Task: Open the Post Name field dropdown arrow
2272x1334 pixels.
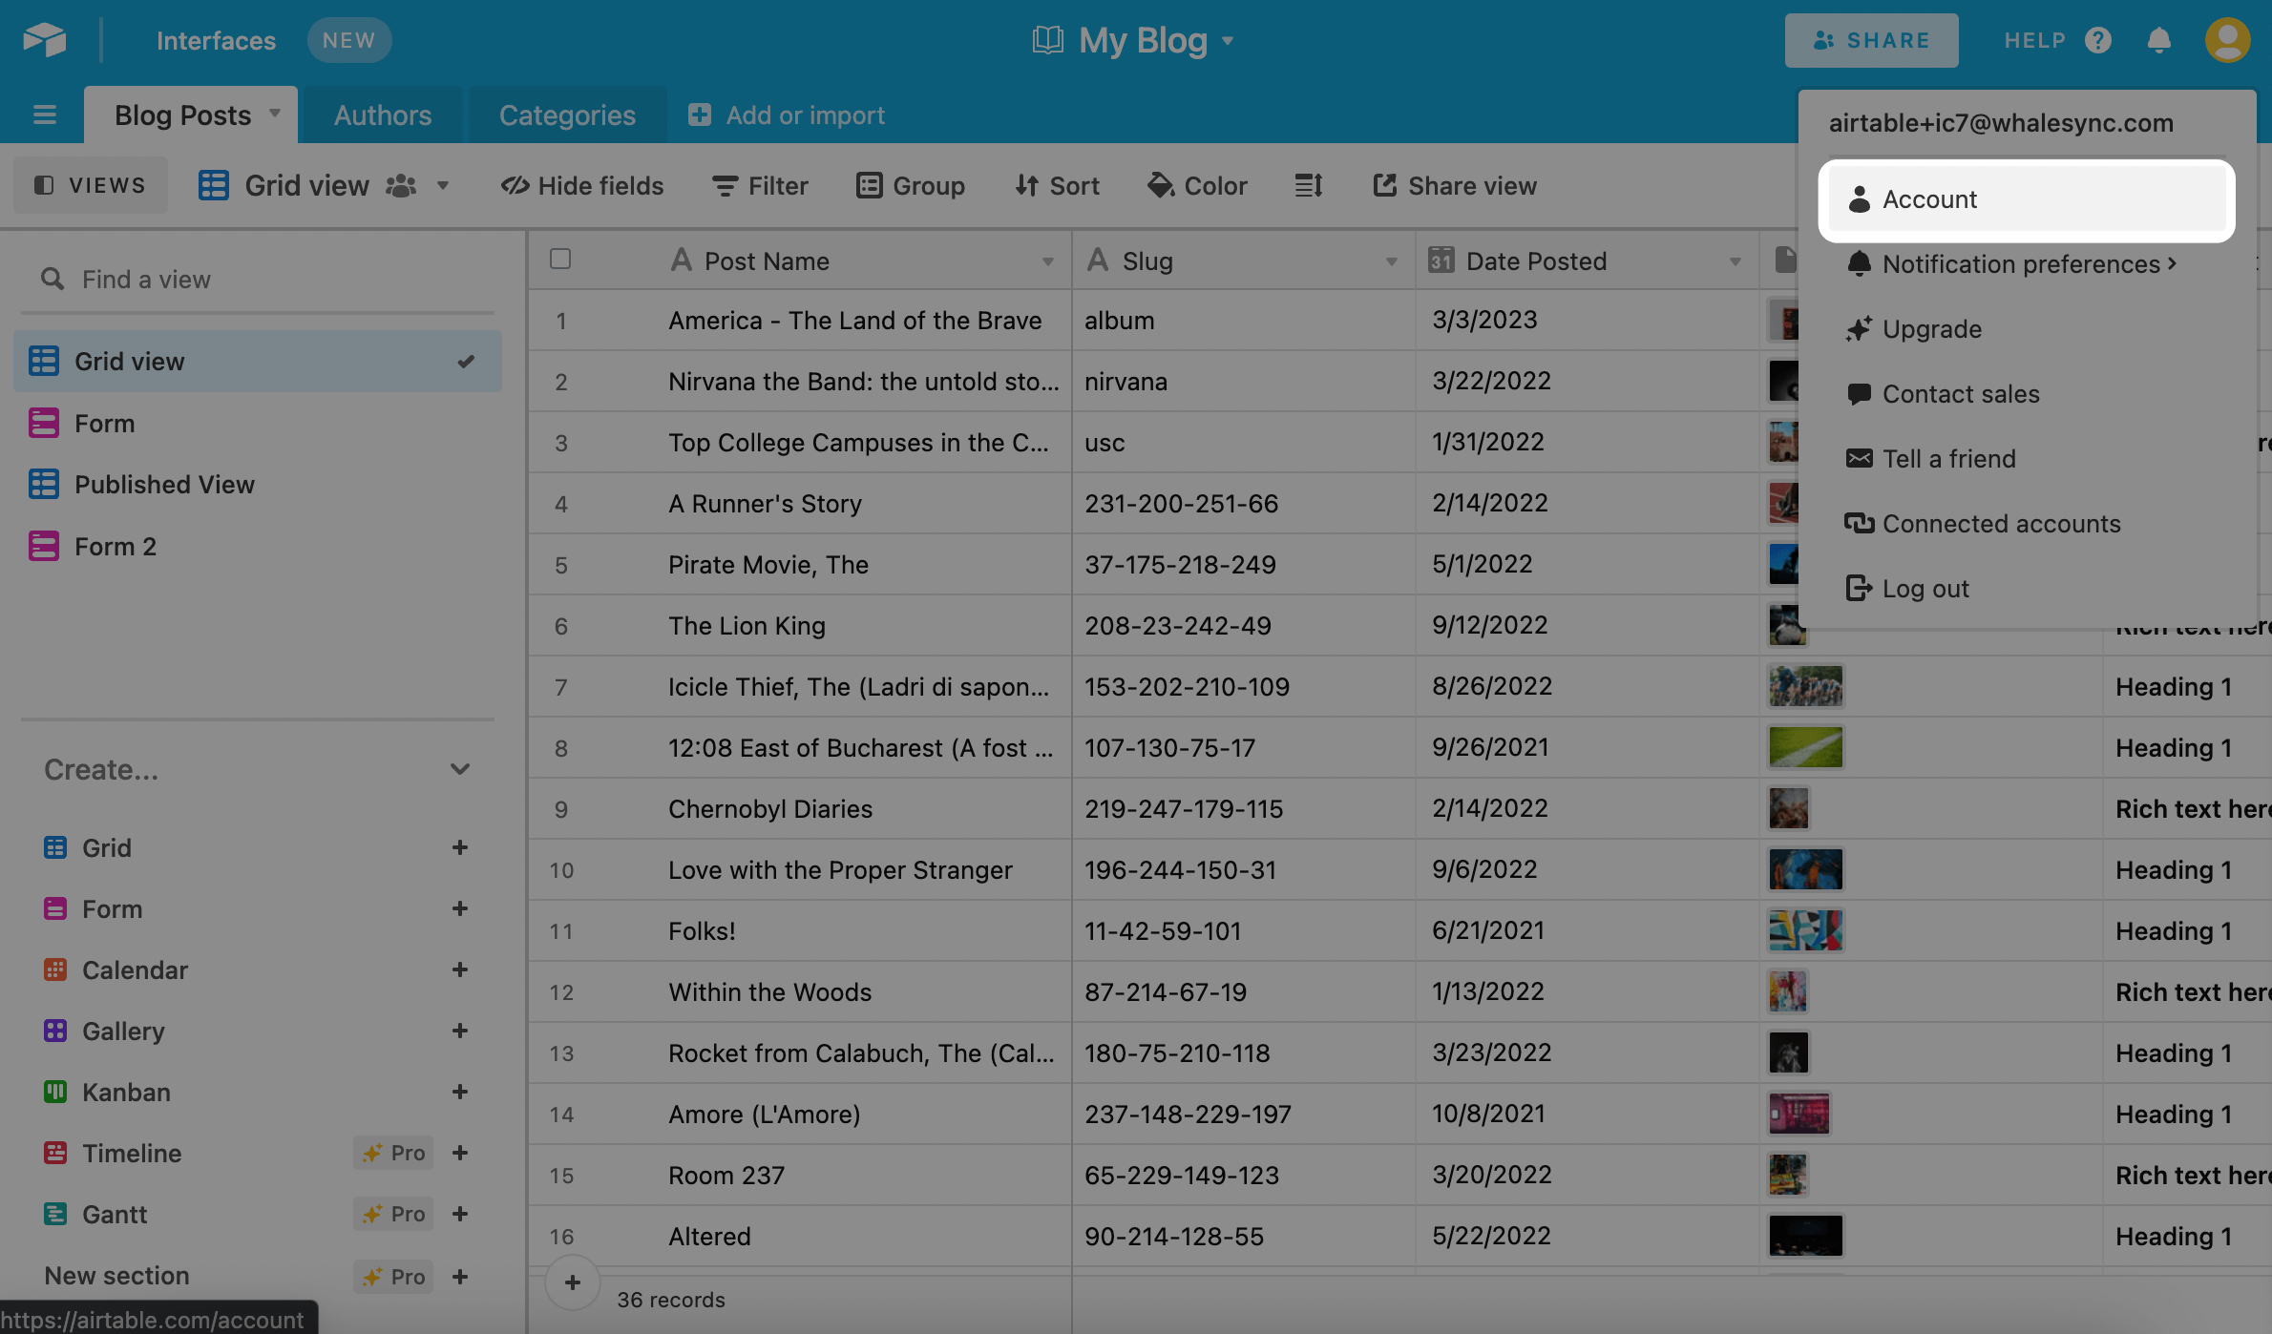Action: click(1048, 261)
